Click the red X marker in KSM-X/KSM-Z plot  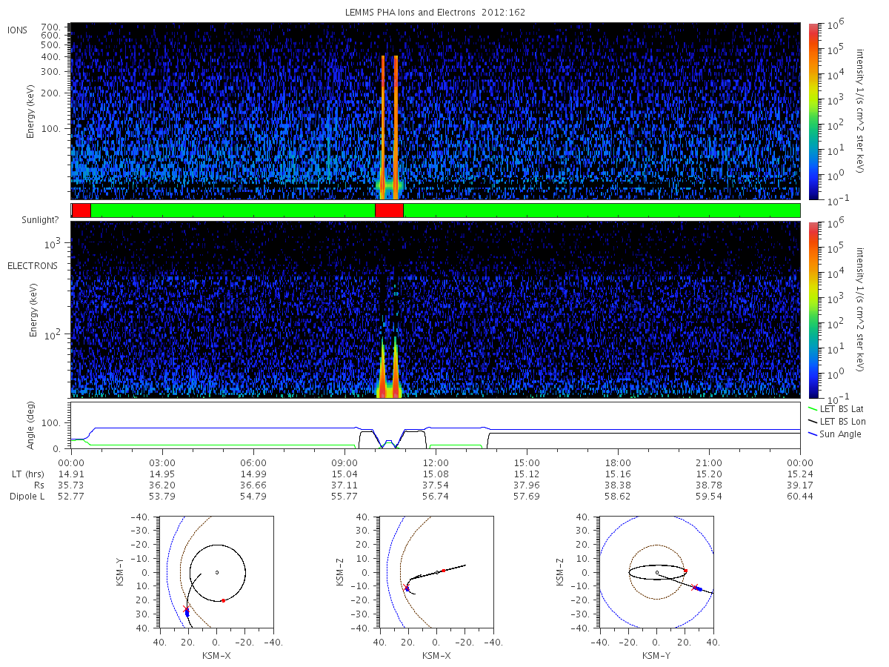405,587
